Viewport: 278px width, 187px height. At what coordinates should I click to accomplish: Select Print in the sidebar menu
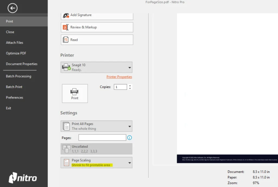pos(24,21)
